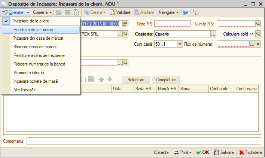
Task: Expand the Cont casă 531.1 dropdown
Action: click(x=180, y=44)
